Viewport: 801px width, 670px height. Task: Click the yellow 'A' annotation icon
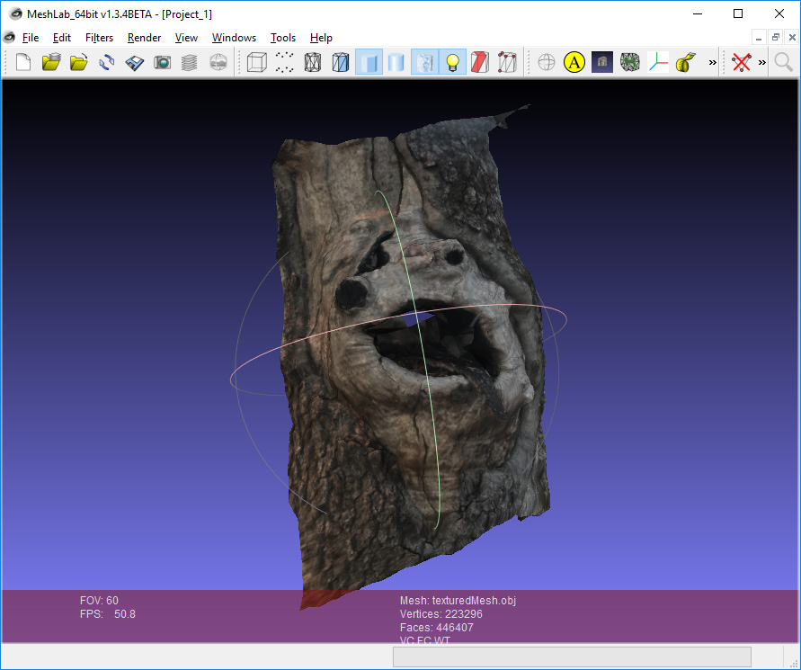point(574,62)
